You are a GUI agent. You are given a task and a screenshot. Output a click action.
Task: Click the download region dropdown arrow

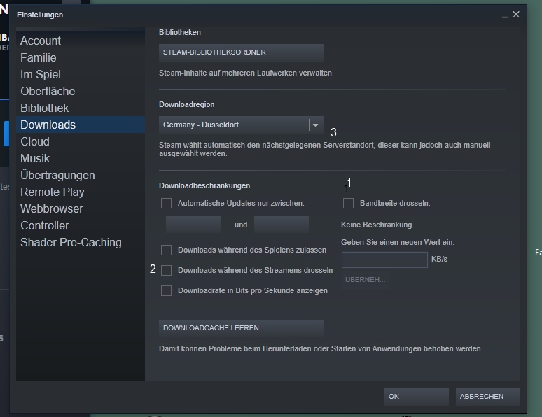[x=315, y=125]
